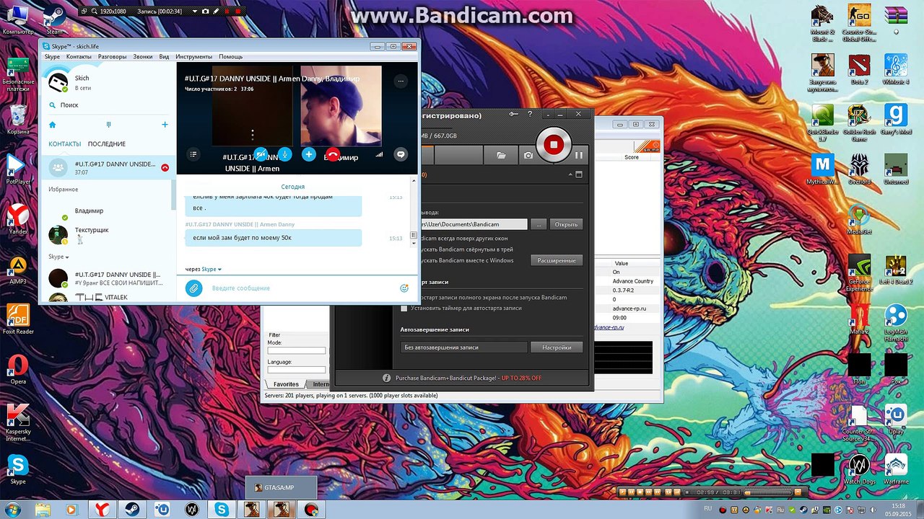Hang up from the contact list red icon
Viewport: 924px width, 519px height.
[165, 167]
